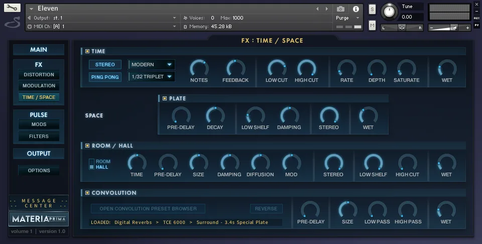482x244 pixels.
Task: Toggle the PV button in header
Action: coord(476,25)
